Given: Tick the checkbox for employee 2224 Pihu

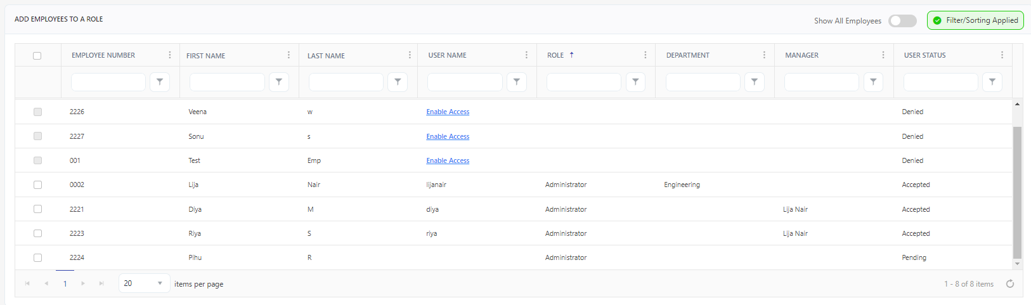Looking at the screenshot, I should (37, 257).
